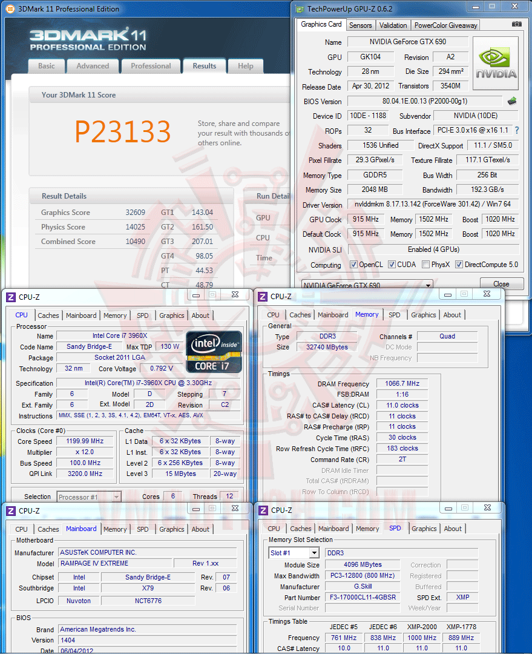Viewport: 532px width, 654px height.
Task: Open the Professional tab in 3DMark 11
Action: tap(151, 66)
